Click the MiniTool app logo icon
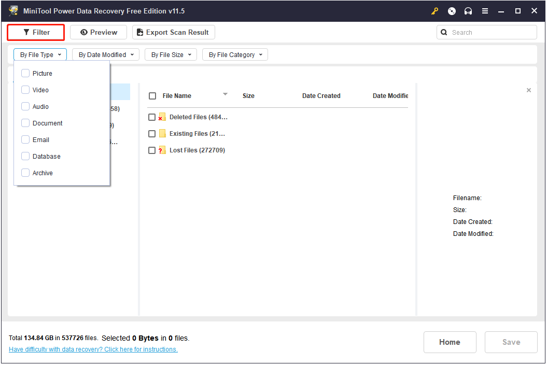547x365 pixels. (x=14, y=11)
